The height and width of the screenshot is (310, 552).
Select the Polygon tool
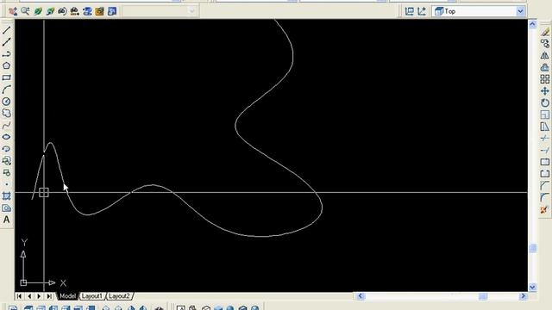pyautogui.click(x=6, y=65)
